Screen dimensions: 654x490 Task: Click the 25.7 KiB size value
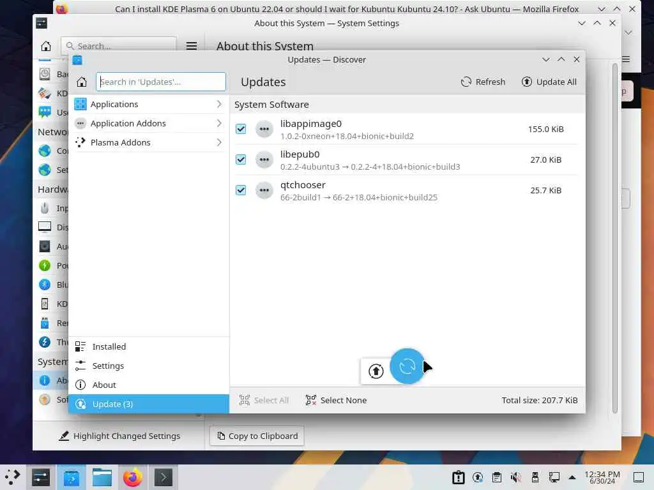click(545, 190)
